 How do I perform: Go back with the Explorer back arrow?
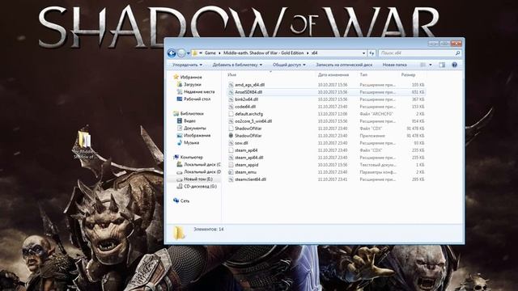(x=172, y=53)
